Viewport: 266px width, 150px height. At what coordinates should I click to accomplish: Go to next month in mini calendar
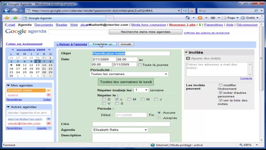coord(49,50)
